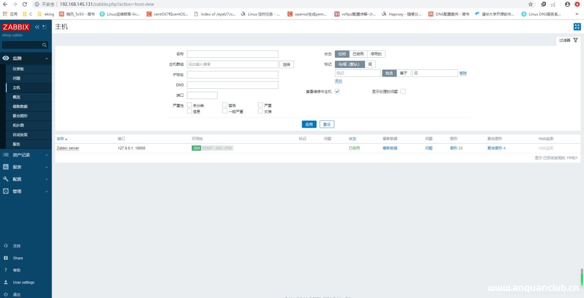This screenshot has width=584, height=298.
Task: Click the 帮助 question mark icon
Action: tap(6, 270)
